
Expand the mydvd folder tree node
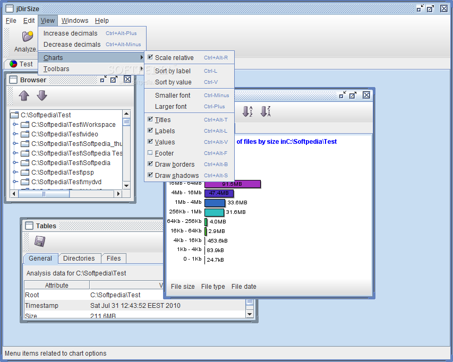click(x=15, y=182)
